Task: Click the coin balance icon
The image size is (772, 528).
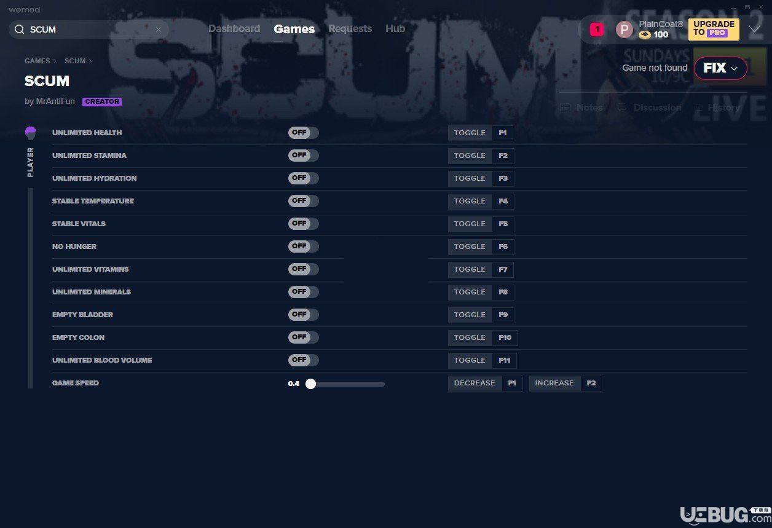Action: 645,35
